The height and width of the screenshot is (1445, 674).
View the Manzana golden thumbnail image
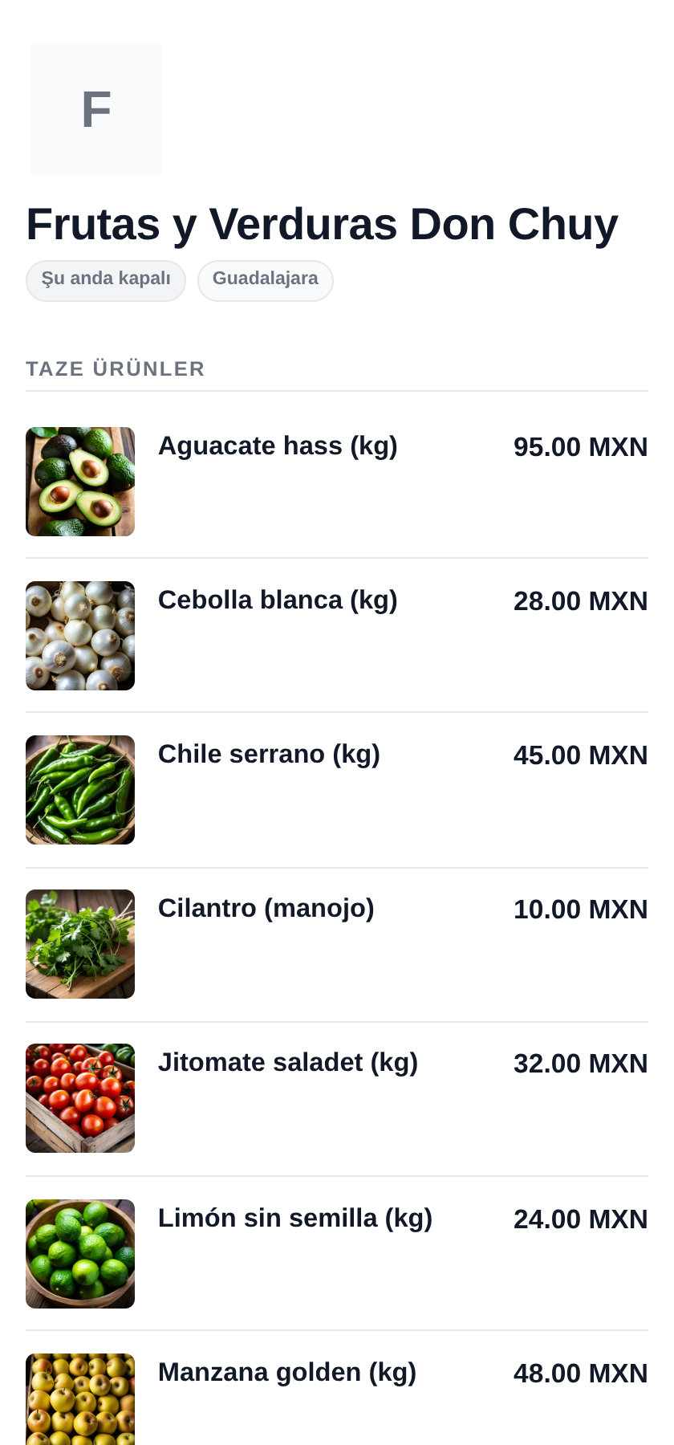point(80,1399)
